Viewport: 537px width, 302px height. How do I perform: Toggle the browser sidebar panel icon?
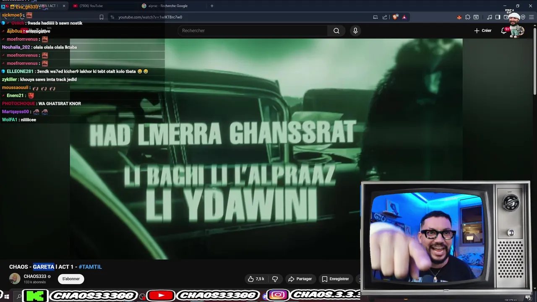click(498, 17)
